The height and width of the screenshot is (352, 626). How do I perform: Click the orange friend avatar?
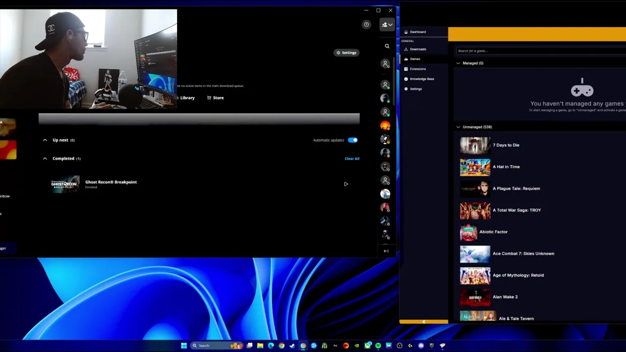[x=385, y=126]
